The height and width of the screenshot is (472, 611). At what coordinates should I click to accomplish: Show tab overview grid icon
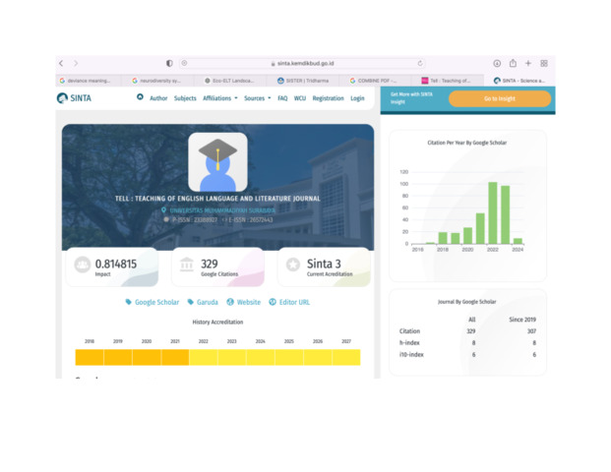(x=544, y=63)
